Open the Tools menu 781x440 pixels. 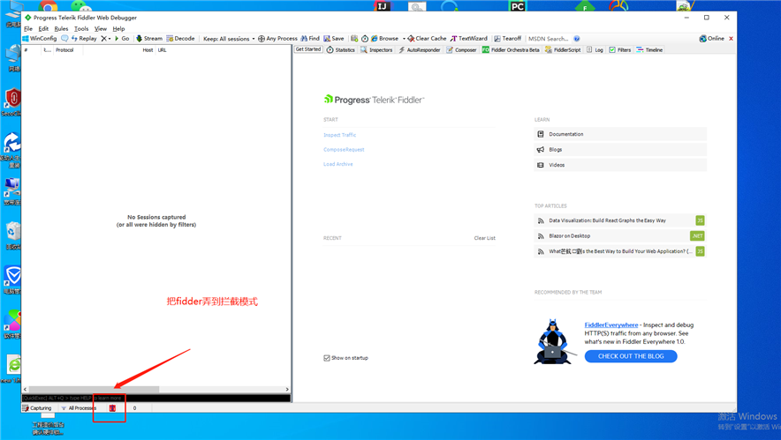pos(81,28)
